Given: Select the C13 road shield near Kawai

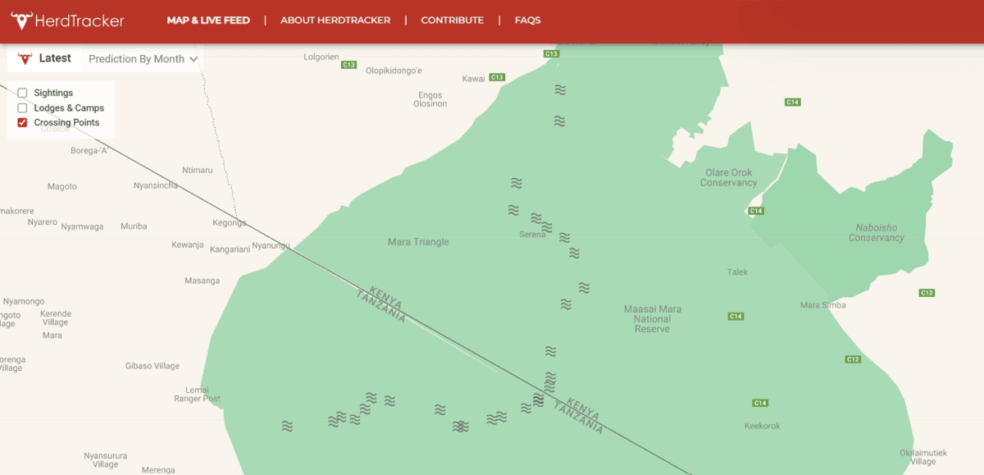Looking at the screenshot, I should coord(495,76).
